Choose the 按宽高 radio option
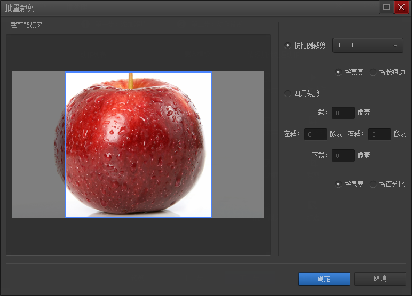412x296 pixels. (x=338, y=73)
